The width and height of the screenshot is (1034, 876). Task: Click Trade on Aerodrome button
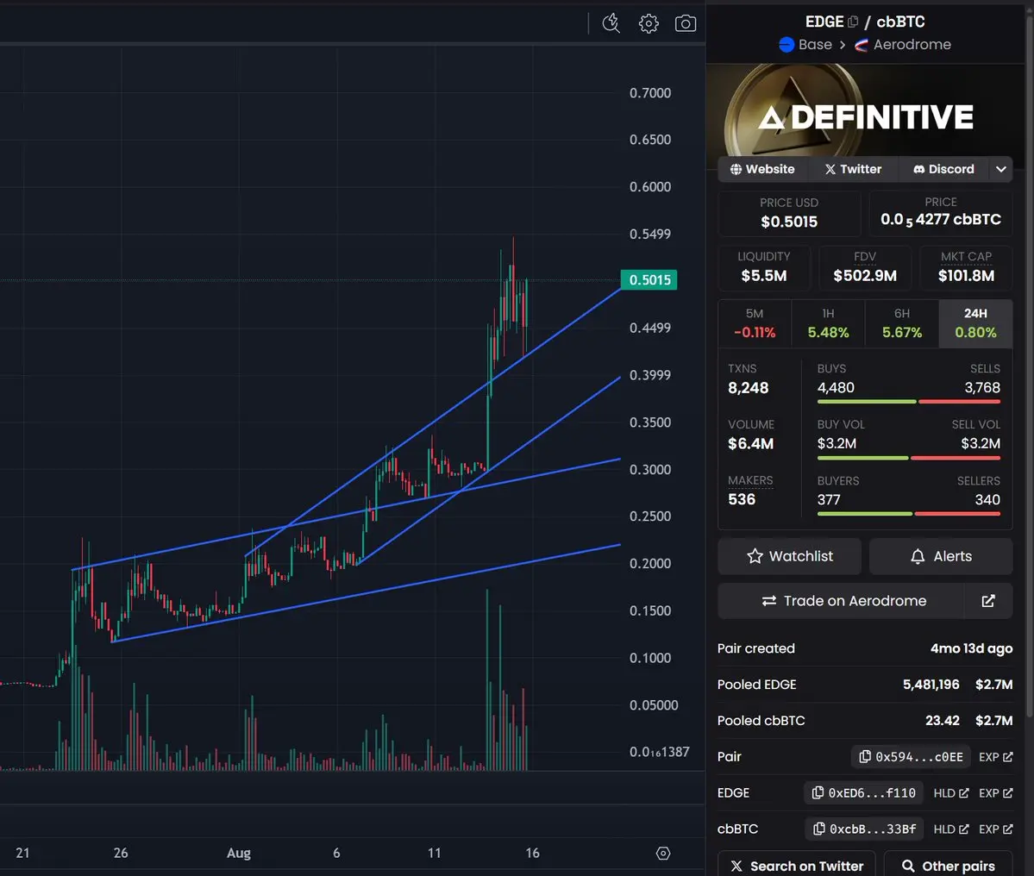point(841,601)
